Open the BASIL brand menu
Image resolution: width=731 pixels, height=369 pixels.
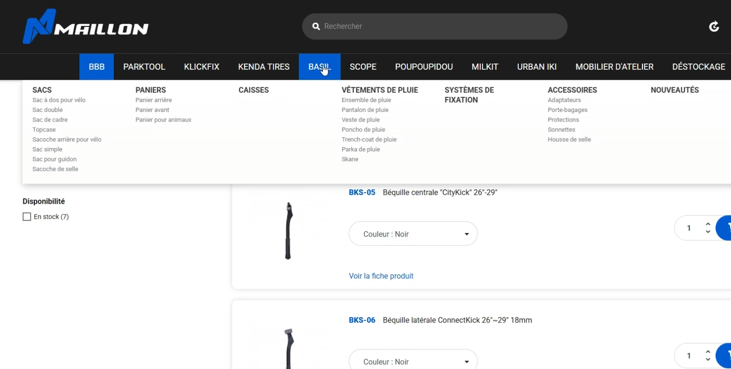tap(320, 67)
